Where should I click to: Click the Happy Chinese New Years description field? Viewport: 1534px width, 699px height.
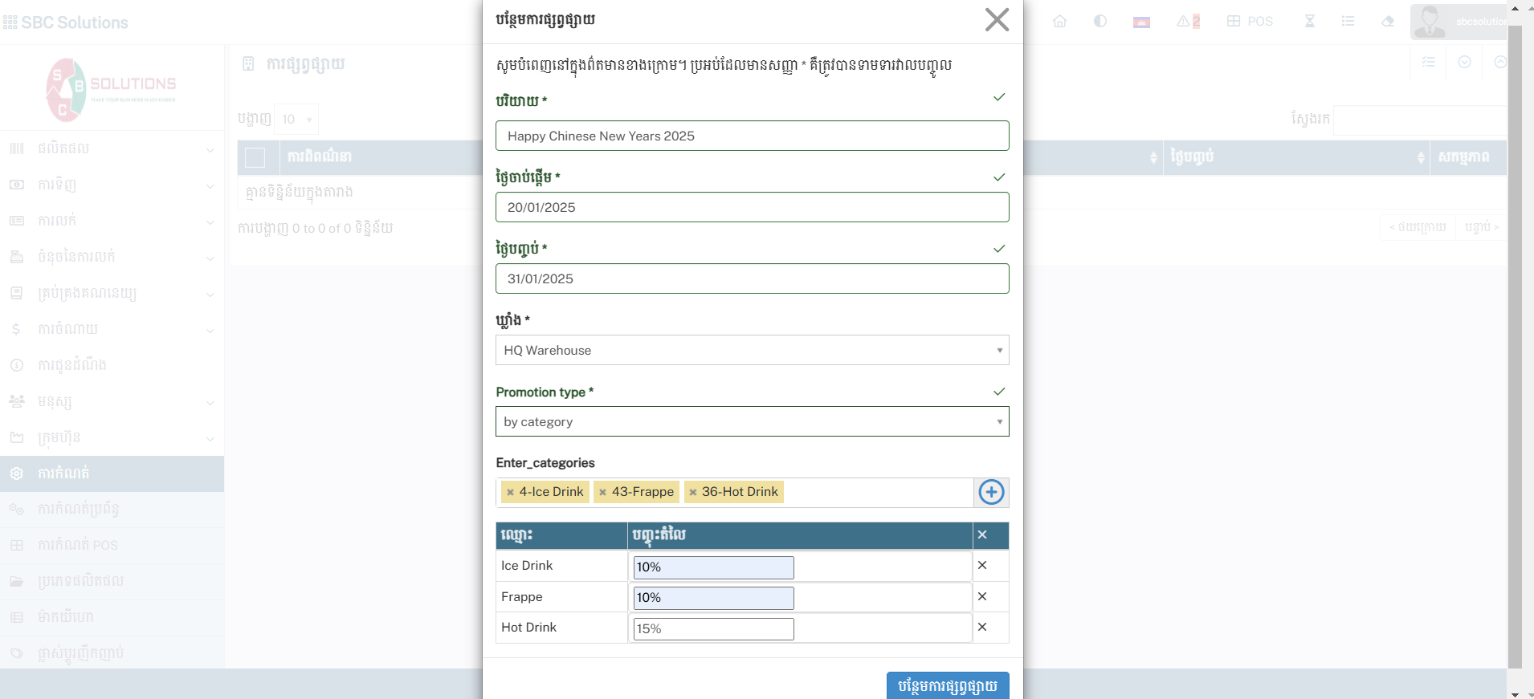(752, 136)
